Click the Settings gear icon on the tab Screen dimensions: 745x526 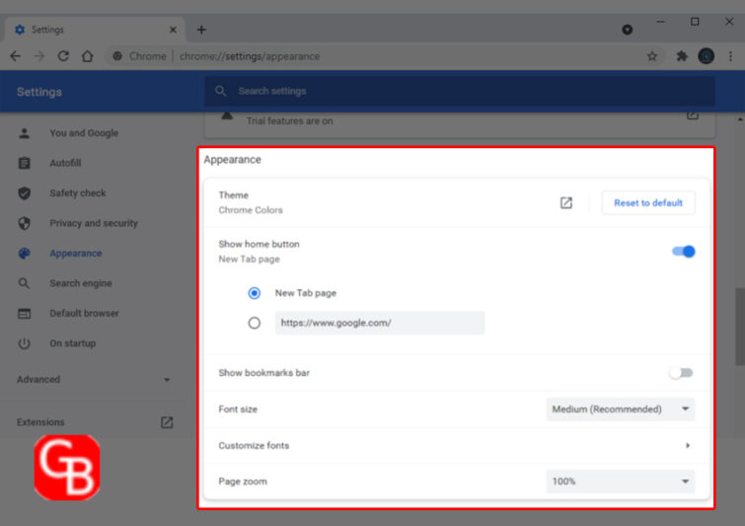(20, 30)
